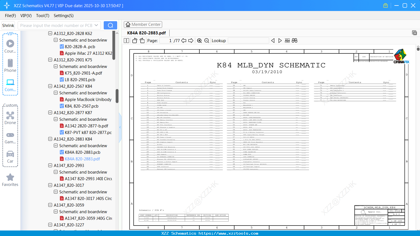Click the Lookup text field

248,41
